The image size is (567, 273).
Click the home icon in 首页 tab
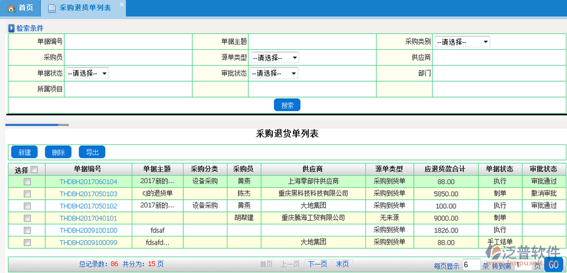[11, 8]
